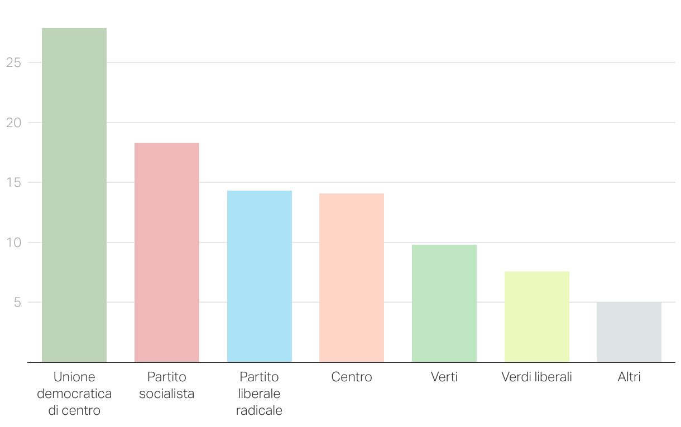Click the 20 y-axis tick label

pos(14,123)
